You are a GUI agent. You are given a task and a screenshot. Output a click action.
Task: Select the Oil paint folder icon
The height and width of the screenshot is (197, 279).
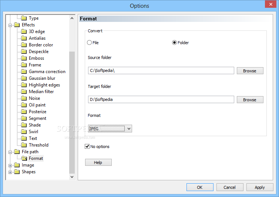point(24,105)
